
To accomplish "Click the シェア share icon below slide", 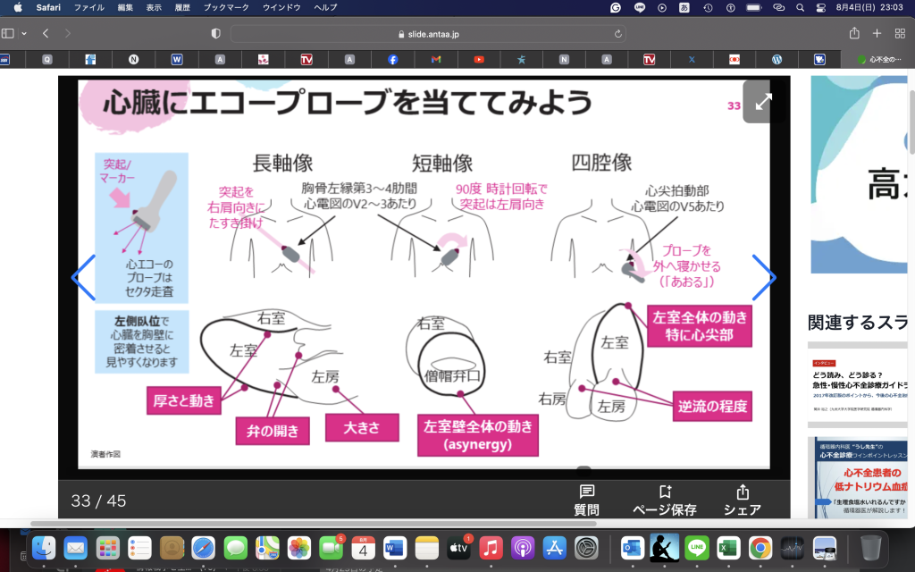I will pyautogui.click(x=742, y=492).
